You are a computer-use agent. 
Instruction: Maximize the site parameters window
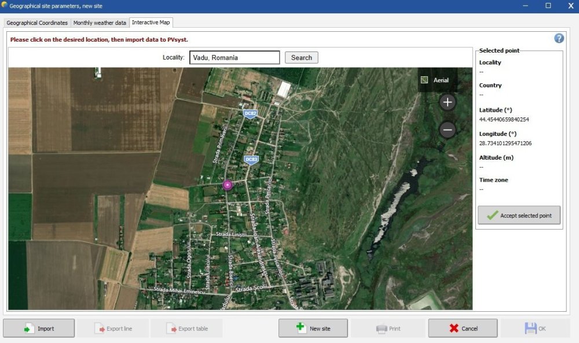(x=548, y=6)
